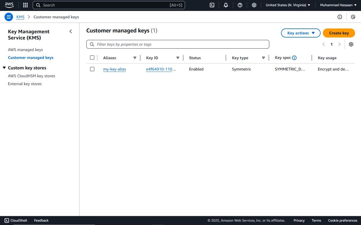
Task: Open table preferences gear icon
Action: [351, 44]
